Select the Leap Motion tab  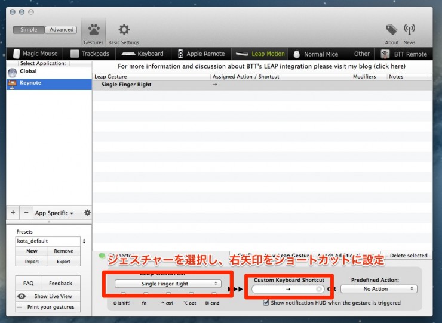pyautogui.click(x=260, y=54)
